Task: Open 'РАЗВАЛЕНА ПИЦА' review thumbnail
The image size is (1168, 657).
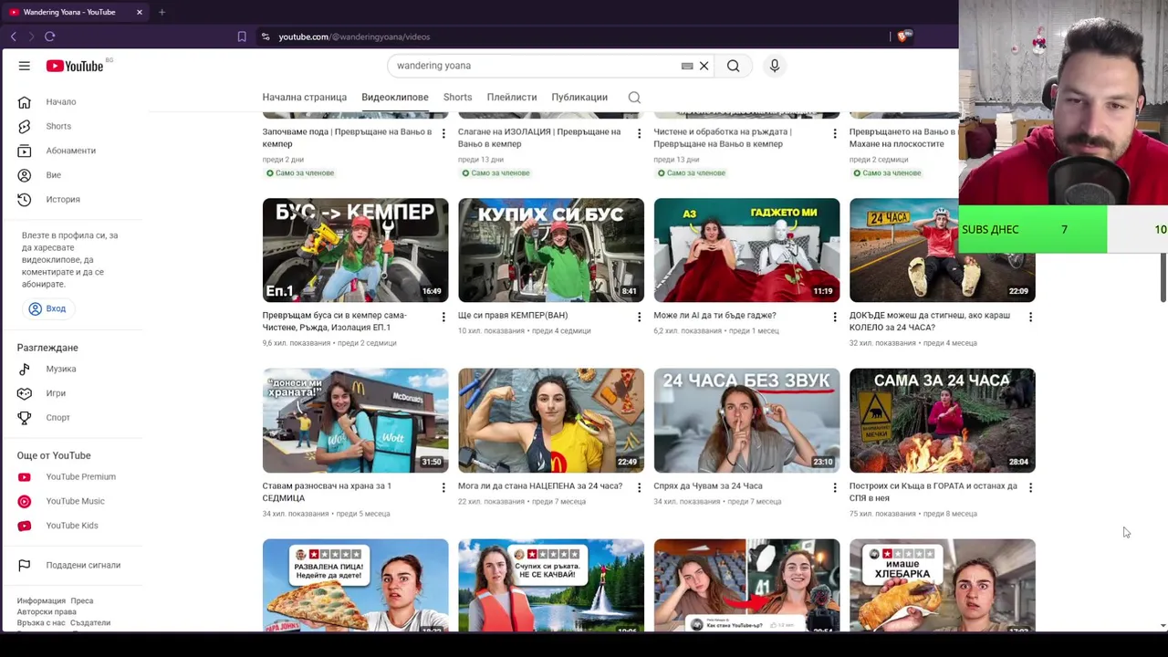Action: coord(355,585)
